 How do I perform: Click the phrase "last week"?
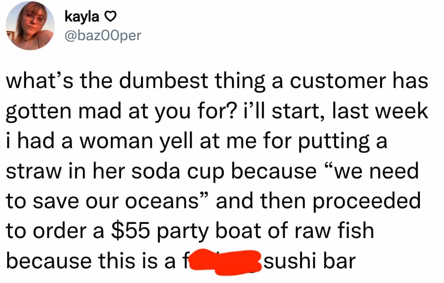[381, 112]
